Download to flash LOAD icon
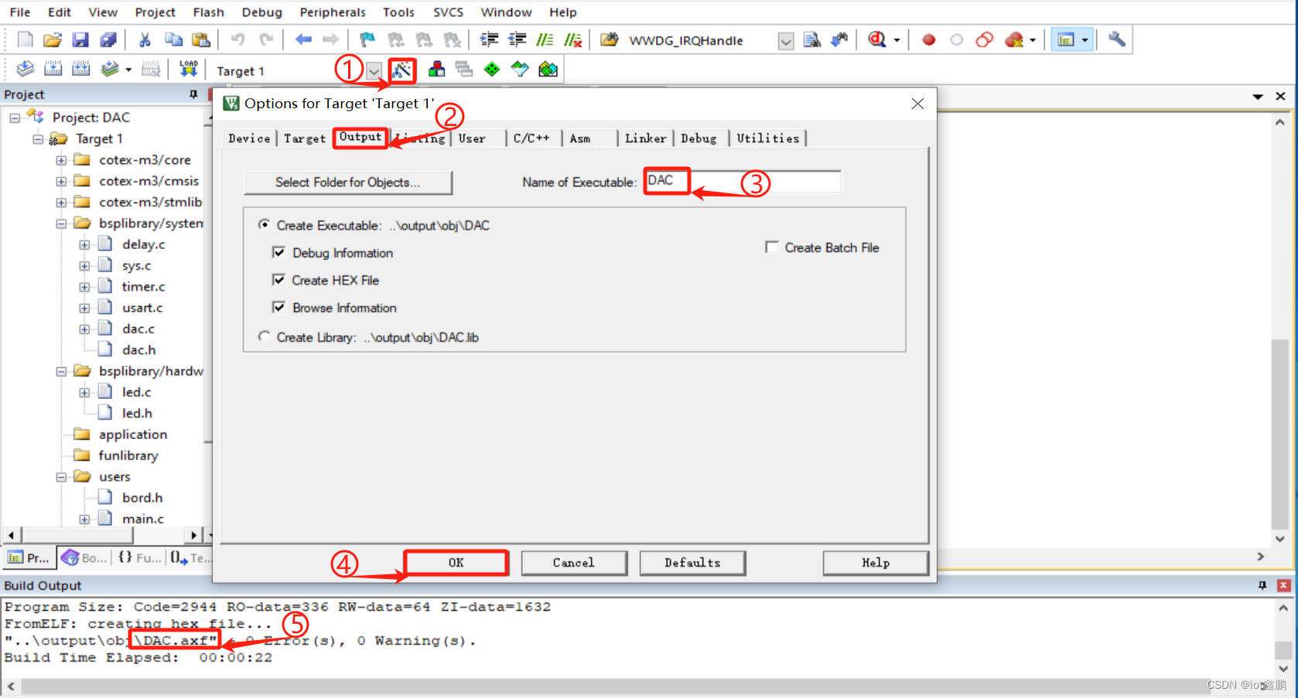Viewport: 1298px width, 698px height. coord(188,70)
